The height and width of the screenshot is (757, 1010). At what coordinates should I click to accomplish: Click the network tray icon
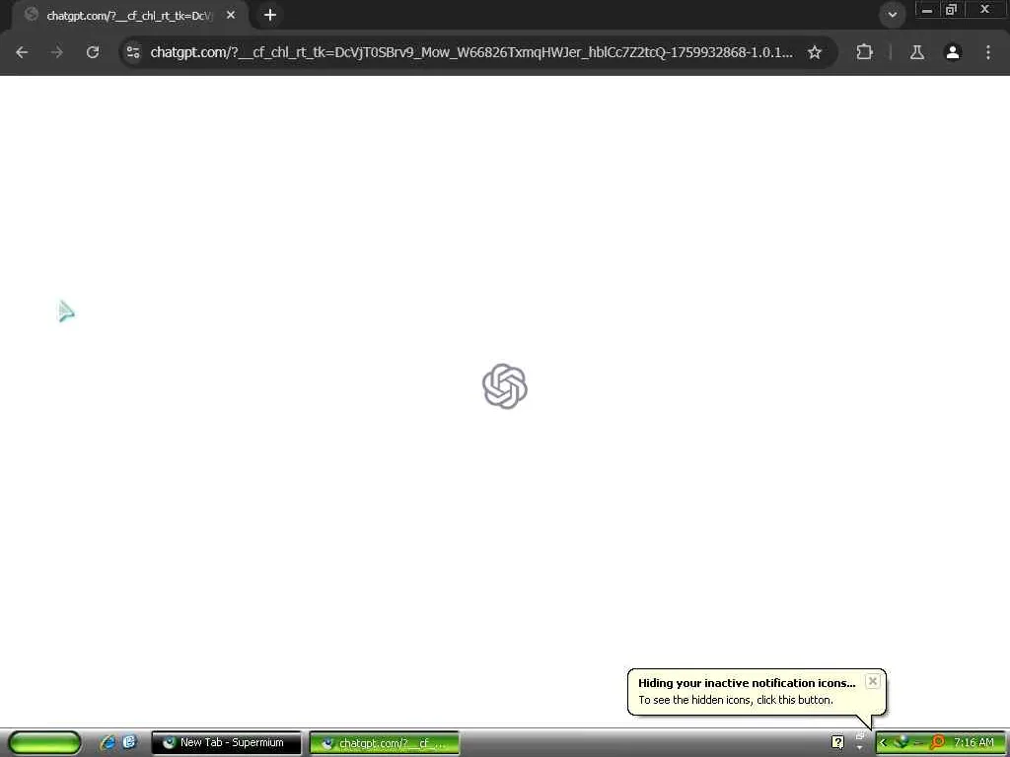coord(902,742)
